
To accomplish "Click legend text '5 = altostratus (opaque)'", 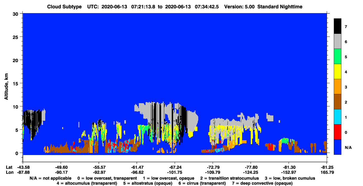I will click(148, 183).
